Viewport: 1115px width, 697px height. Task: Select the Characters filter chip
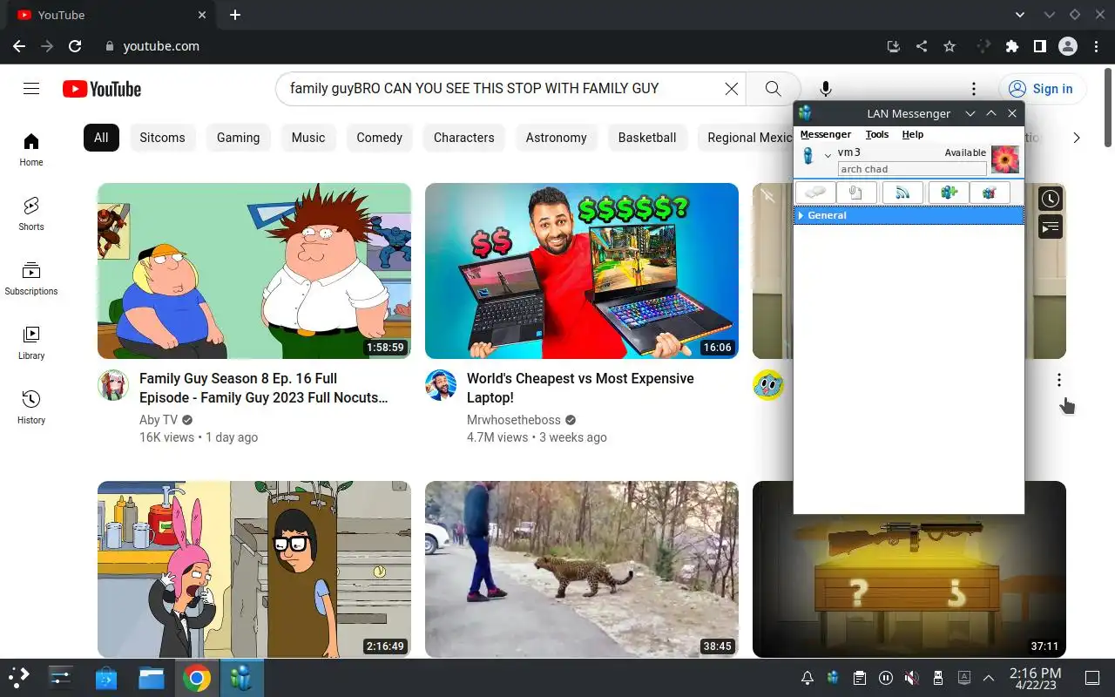[464, 138]
